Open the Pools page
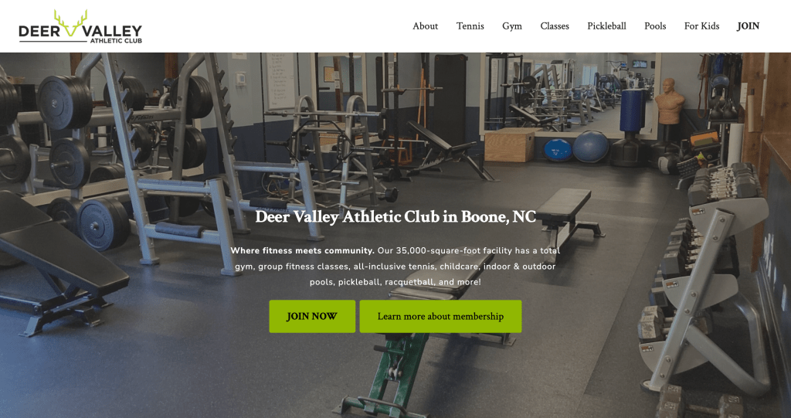 pos(655,26)
